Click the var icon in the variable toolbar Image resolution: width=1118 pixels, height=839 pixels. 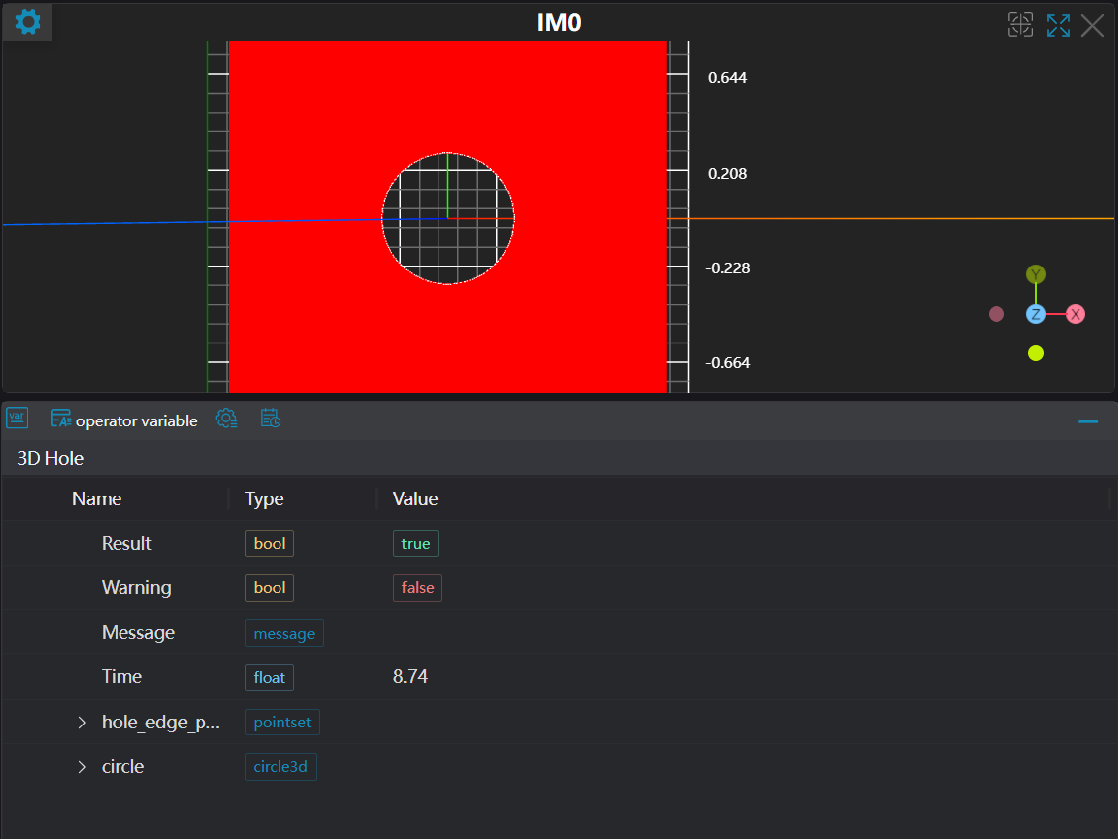[17, 419]
